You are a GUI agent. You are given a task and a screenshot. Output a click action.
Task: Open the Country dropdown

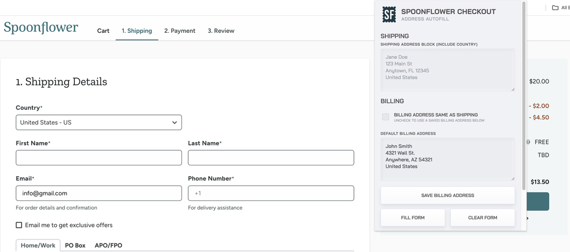click(x=99, y=122)
